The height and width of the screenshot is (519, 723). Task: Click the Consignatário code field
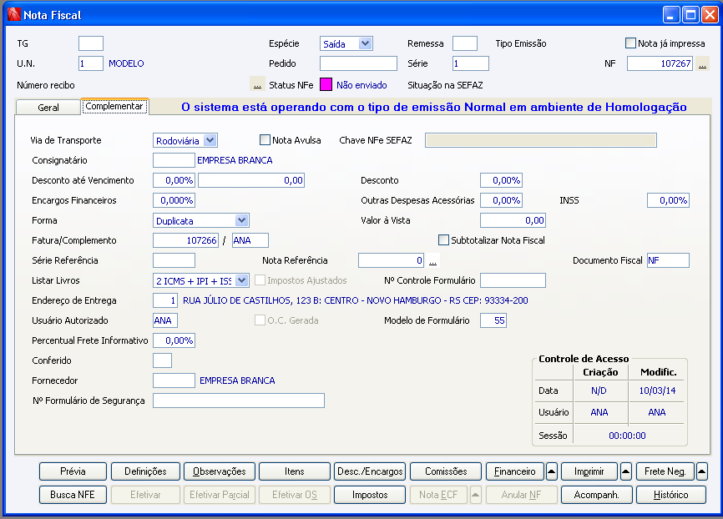[174, 160]
